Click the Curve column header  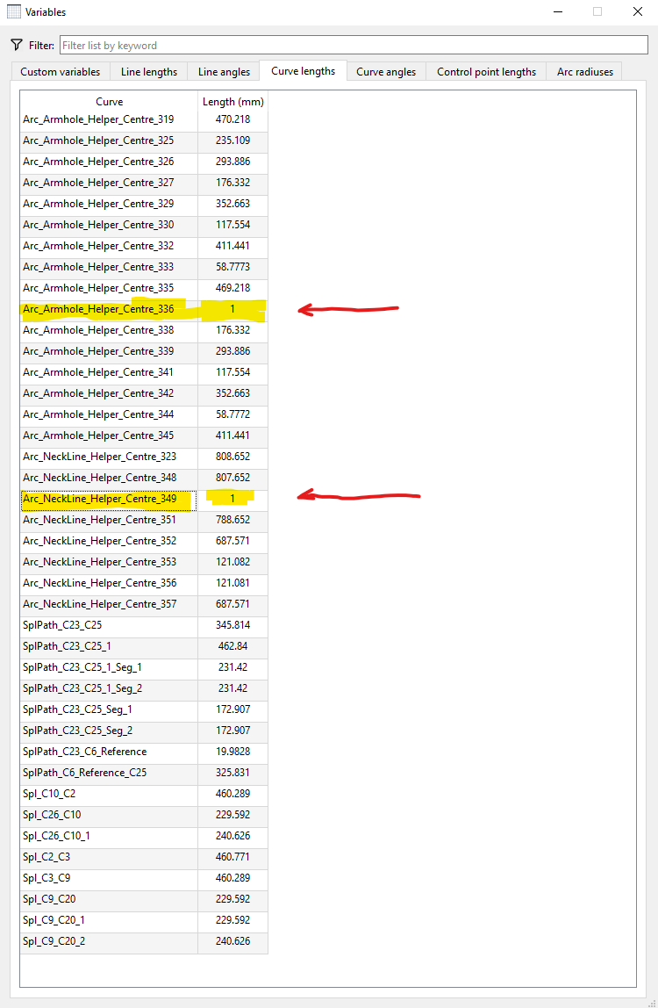(110, 101)
